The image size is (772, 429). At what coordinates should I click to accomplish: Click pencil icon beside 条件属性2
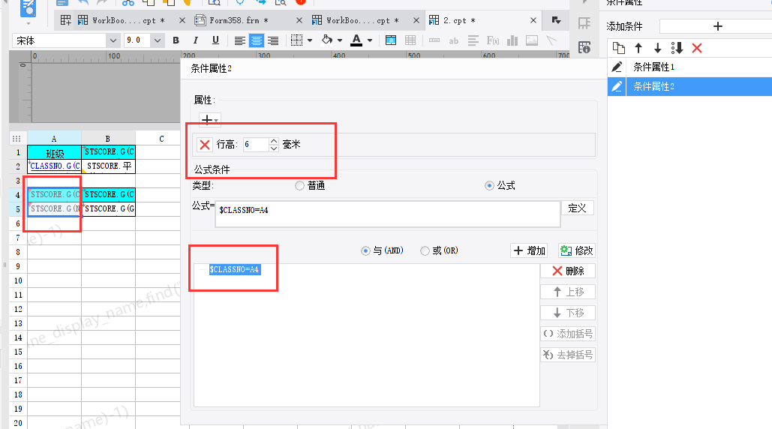617,86
